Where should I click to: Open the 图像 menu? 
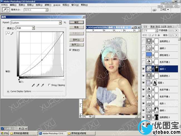click(x=22, y=5)
